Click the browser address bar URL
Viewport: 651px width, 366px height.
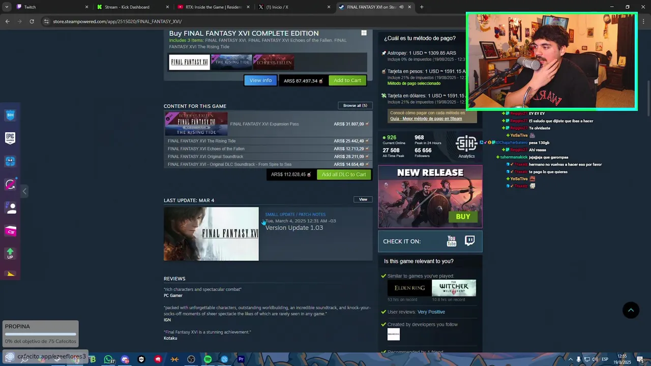point(117,21)
